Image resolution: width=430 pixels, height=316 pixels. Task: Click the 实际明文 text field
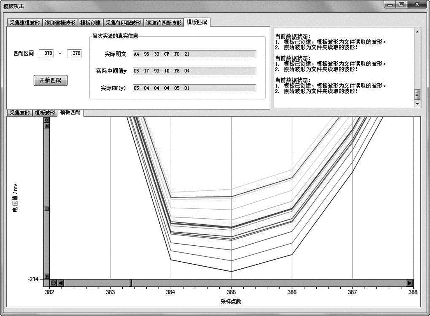point(194,54)
